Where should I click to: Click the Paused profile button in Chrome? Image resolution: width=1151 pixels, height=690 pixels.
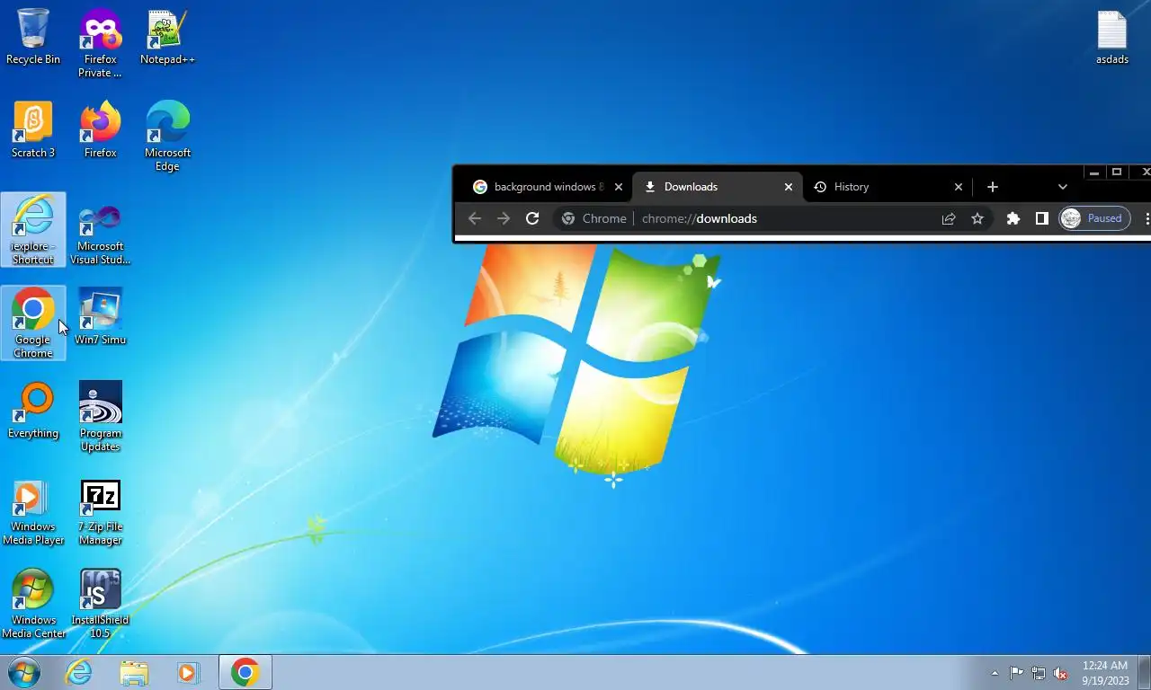point(1094,218)
